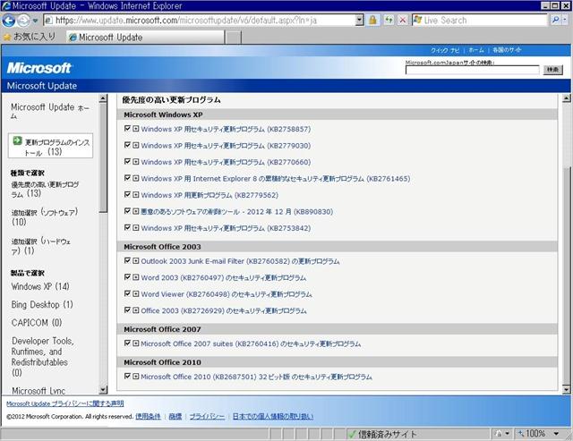Select the Microsoft Update browser tab

tap(145, 38)
